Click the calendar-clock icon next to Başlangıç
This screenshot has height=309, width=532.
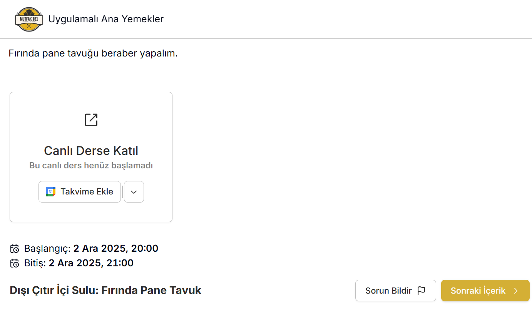(x=15, y=249)
